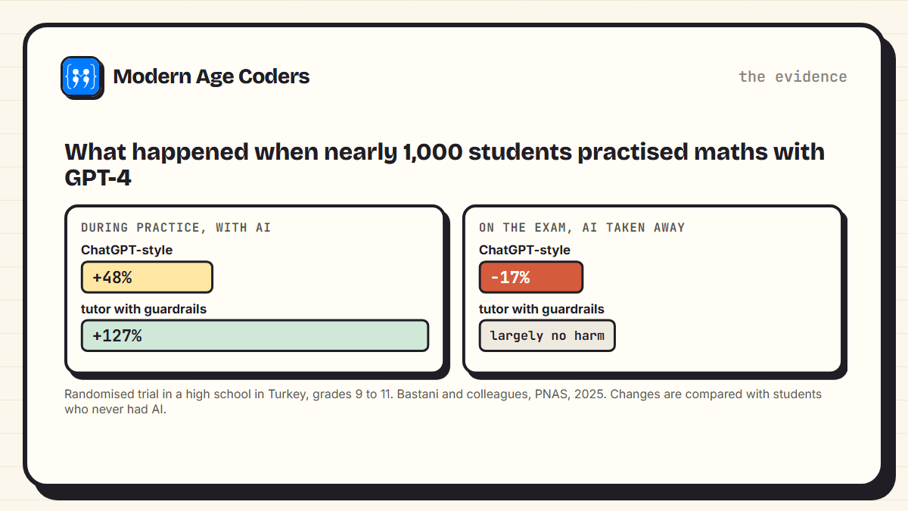Image resolution: width=908 pixels, height=511 pixels.
Task: Click the green +127% bar
Action: 255,335
